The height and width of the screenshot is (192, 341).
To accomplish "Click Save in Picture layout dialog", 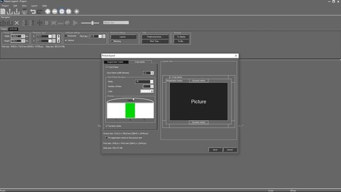I will [x=215, y=150].
